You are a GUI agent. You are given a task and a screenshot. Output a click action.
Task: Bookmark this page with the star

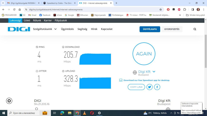[x=160, y=10]
